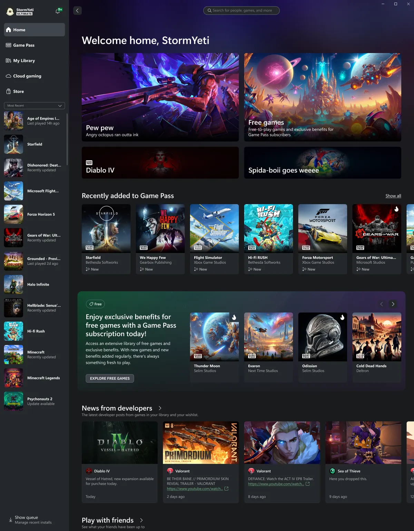The image size is (414, 531).
Task: Select Psychonauts 2 in sidebar
Action: pos(34,401)
